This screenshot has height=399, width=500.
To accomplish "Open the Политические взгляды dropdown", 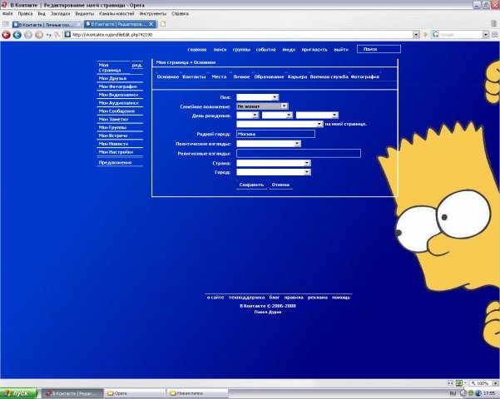I will tap(269, 144).
